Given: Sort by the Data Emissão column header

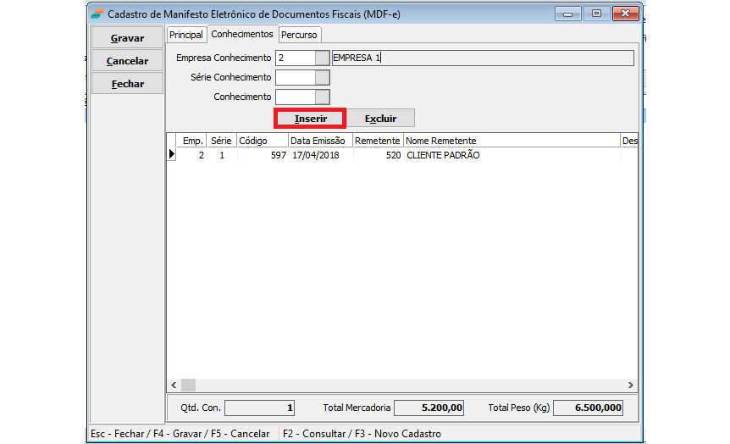Looking at the screenshot, I should (319, 141).
